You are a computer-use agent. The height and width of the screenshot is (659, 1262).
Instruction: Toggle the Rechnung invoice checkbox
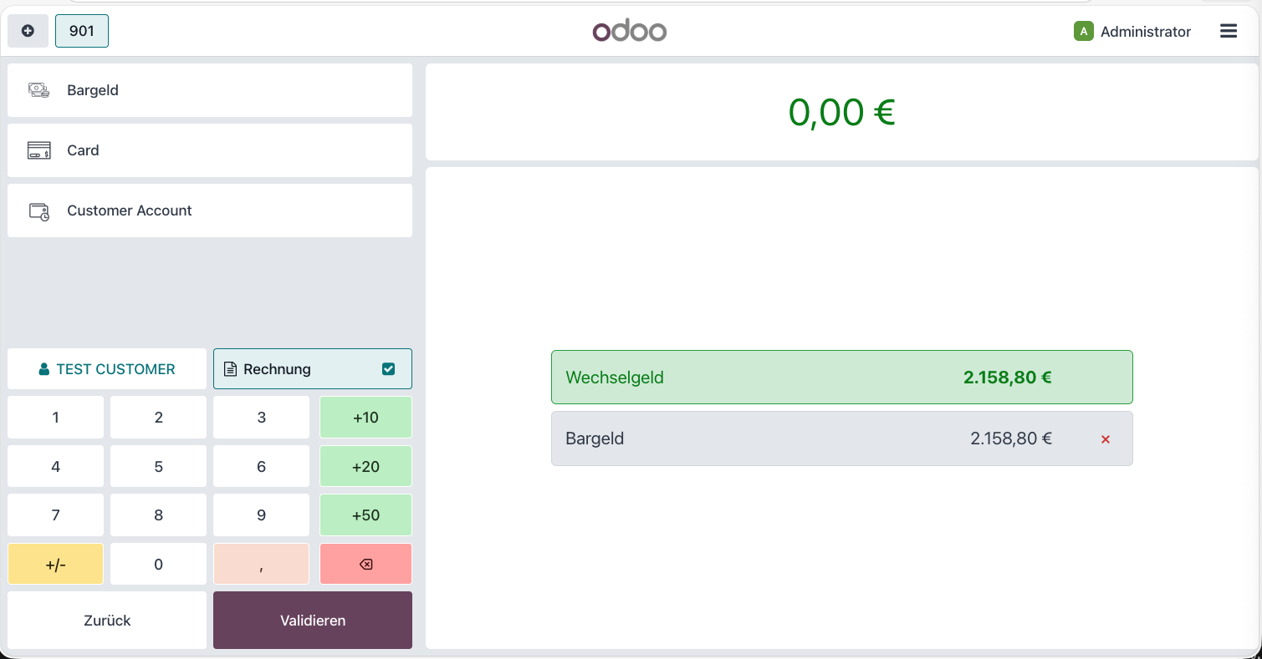click(388, 369)
